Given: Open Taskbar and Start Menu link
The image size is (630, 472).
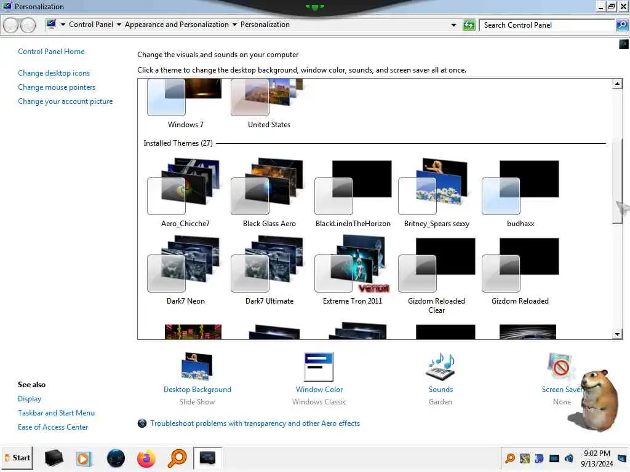Looking at the screenshot, I should point(56,412).
